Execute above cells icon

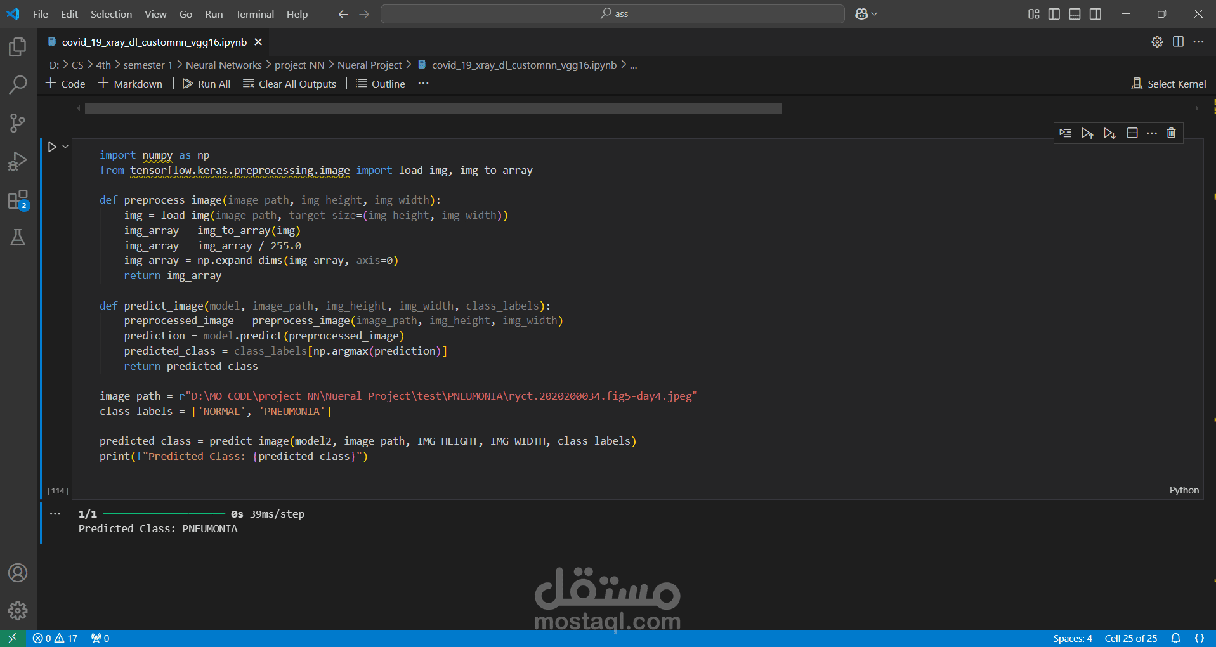[x=1087, y=133]
